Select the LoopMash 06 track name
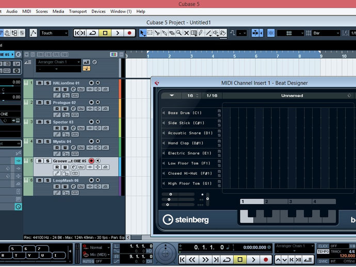 pyautogui.click(x=66, y=180)
